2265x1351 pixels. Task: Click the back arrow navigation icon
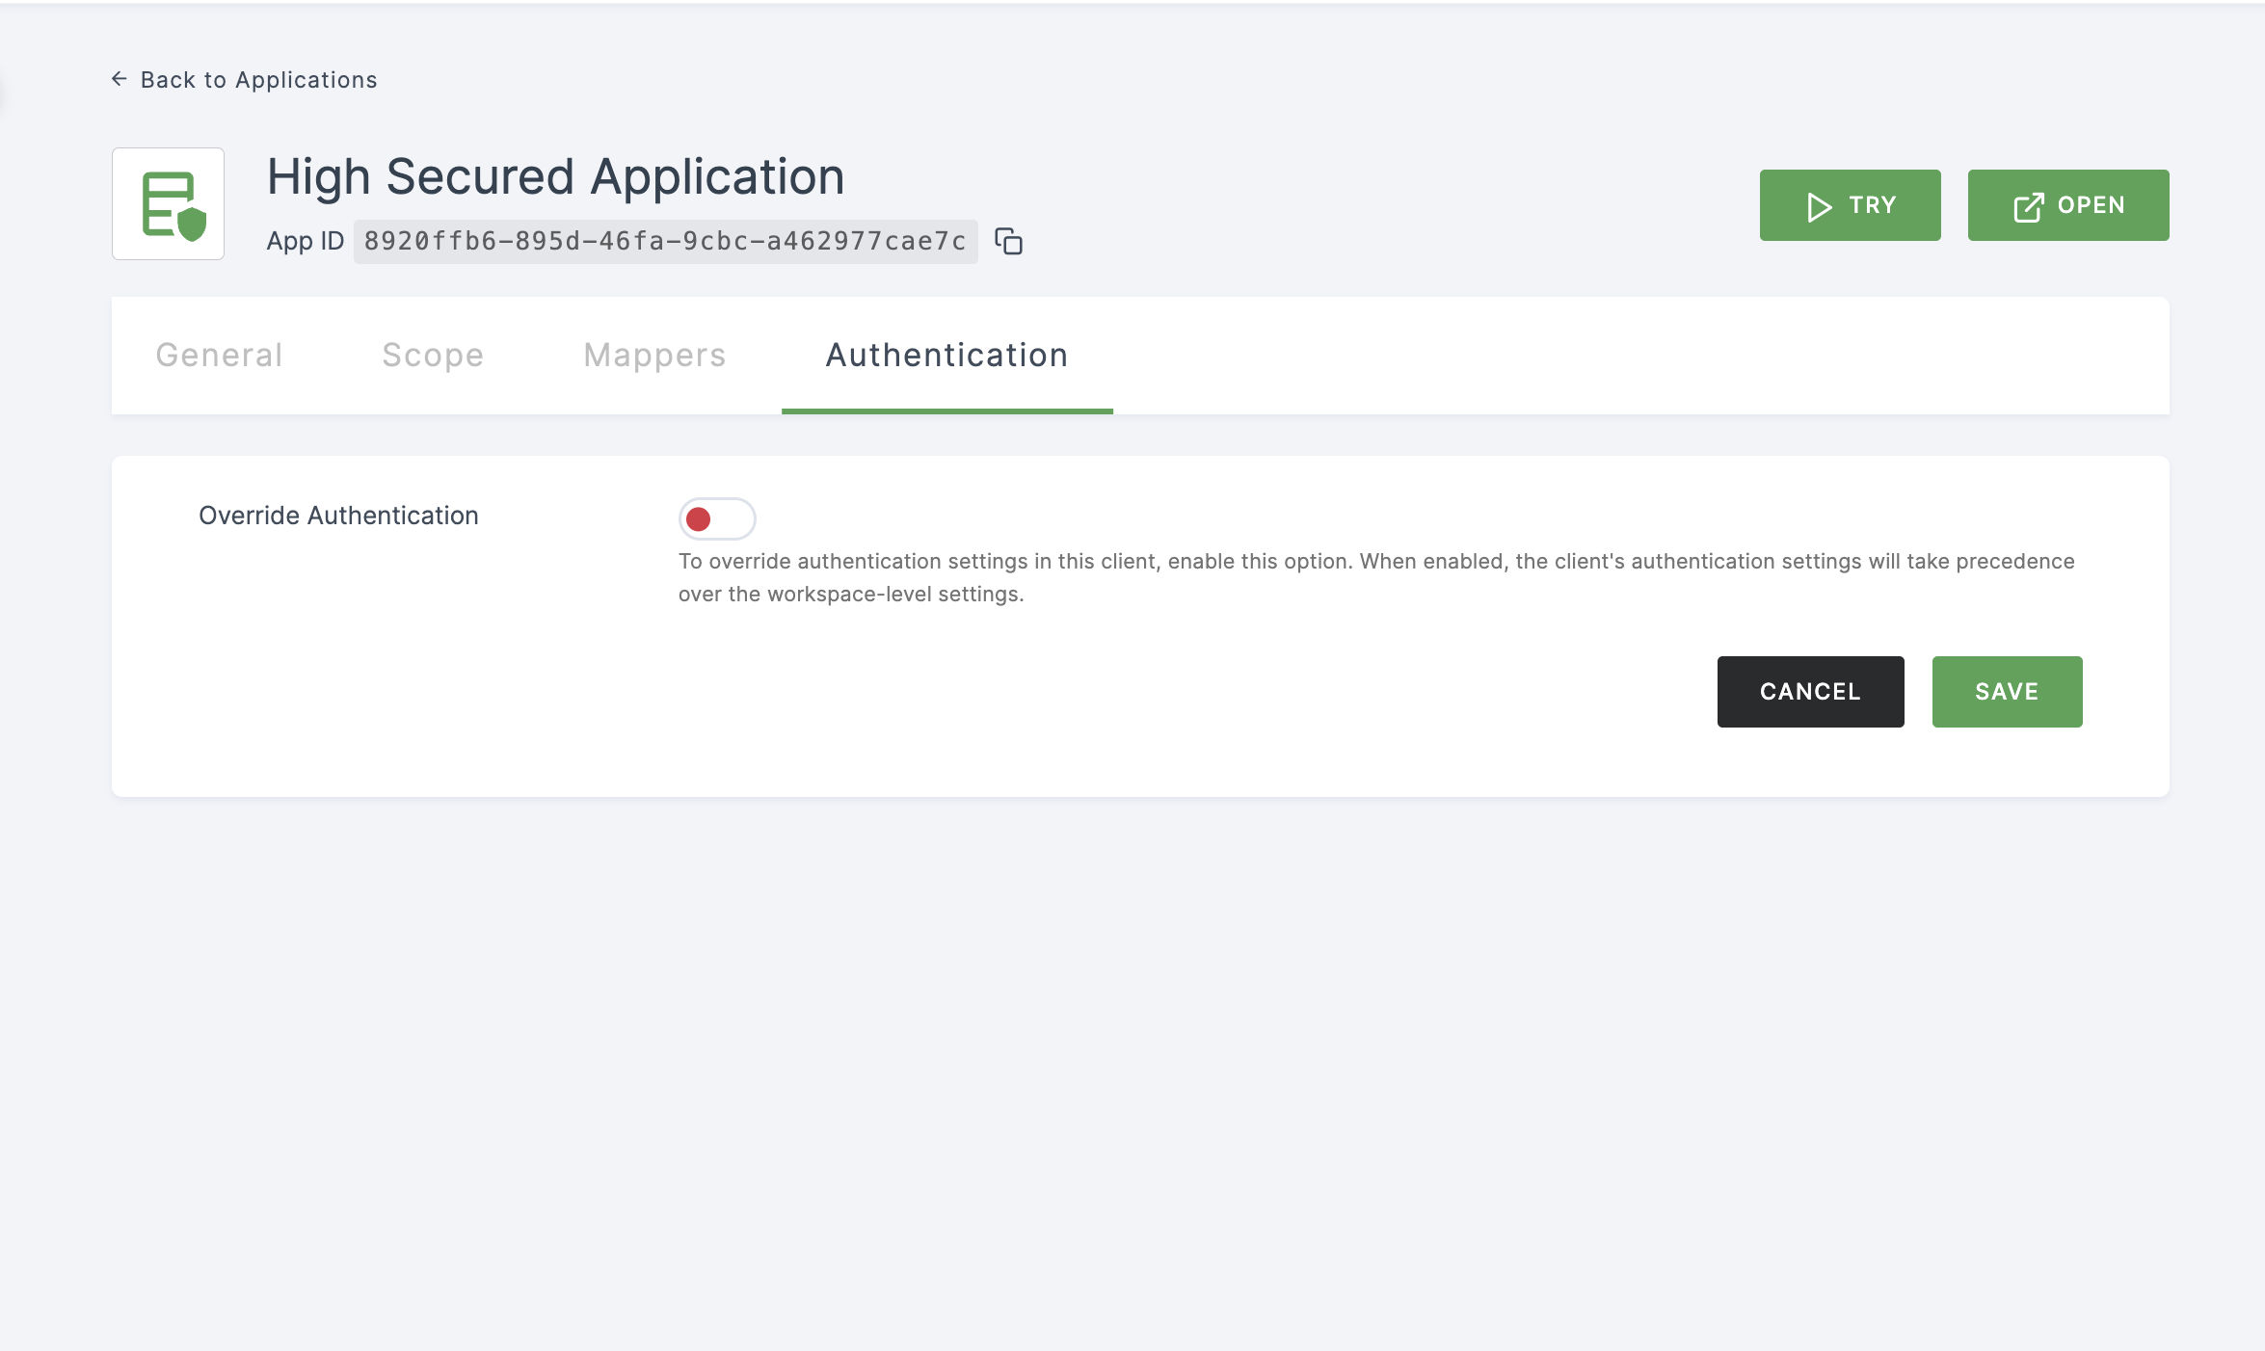click(120, 77)
